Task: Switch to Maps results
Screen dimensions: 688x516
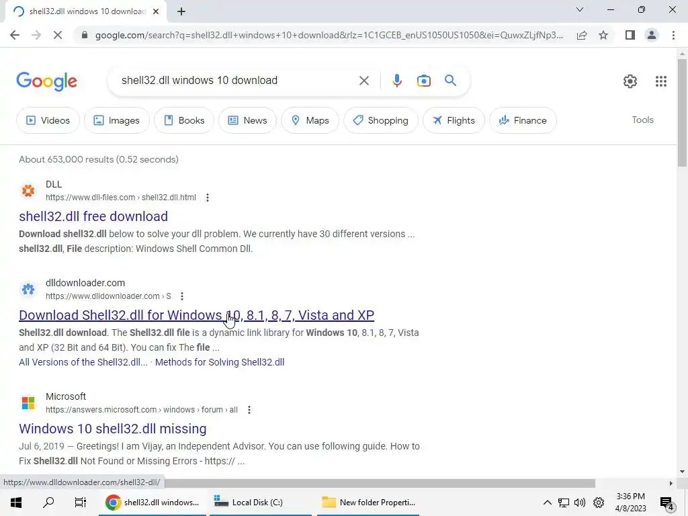Action: click(x=310, y=120)
